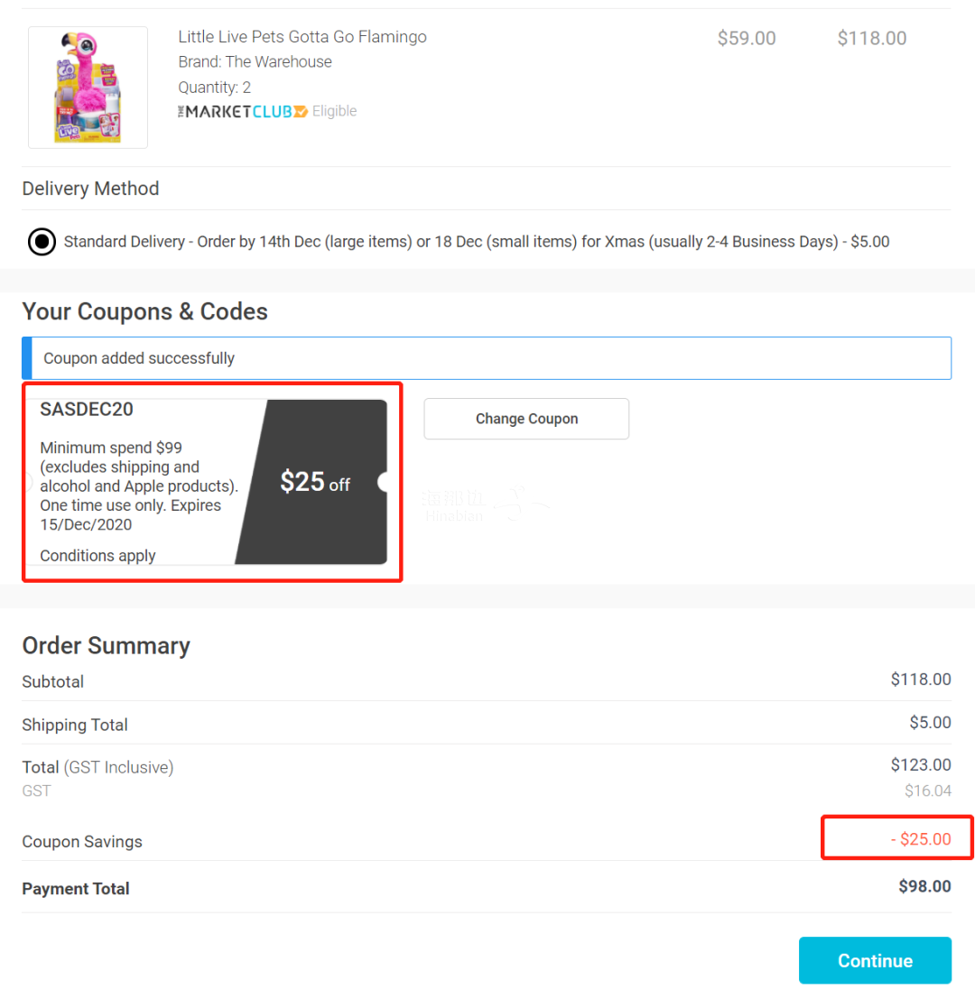Click the SASDEC20 coupon code text
This screenshot has height=1008, width=975.
tap(87, 409)
